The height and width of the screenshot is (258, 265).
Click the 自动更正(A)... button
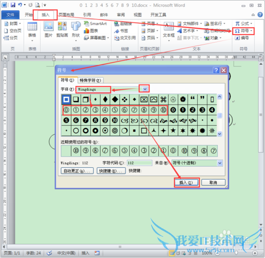pyautogui.click(x=77, y=171)
